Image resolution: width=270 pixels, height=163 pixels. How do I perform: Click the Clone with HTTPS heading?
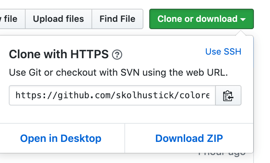59,54
